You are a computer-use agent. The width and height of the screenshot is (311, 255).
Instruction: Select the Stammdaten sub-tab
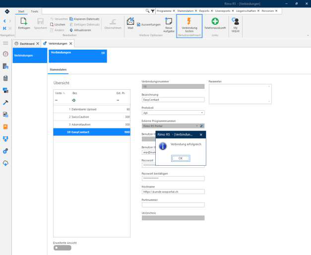58,69
